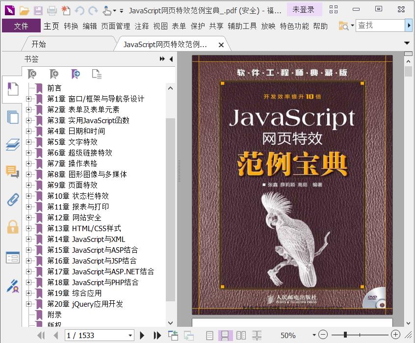Click the Redo arrow icon
This screenshot has width=415, height=343.
93,11
